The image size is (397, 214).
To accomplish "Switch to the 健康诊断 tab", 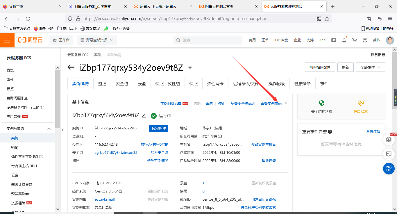I will tap(303, 84).
